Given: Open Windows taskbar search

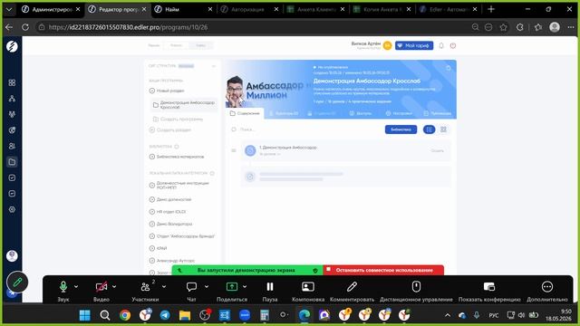Looking at the screenshot, I should 105,315.
